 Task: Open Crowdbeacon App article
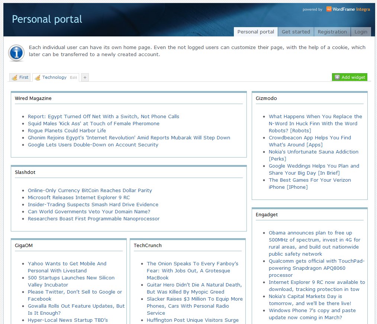(310, 141)
